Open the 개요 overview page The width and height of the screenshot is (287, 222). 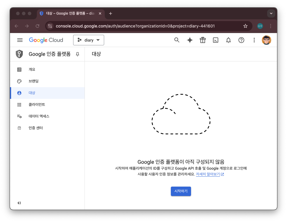tap(47, 70)
